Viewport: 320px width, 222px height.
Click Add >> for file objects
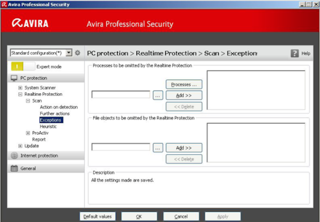coord(184,148)
